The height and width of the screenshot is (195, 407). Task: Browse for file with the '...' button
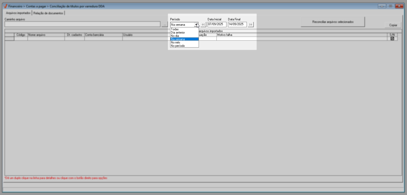tap(165, 24)
